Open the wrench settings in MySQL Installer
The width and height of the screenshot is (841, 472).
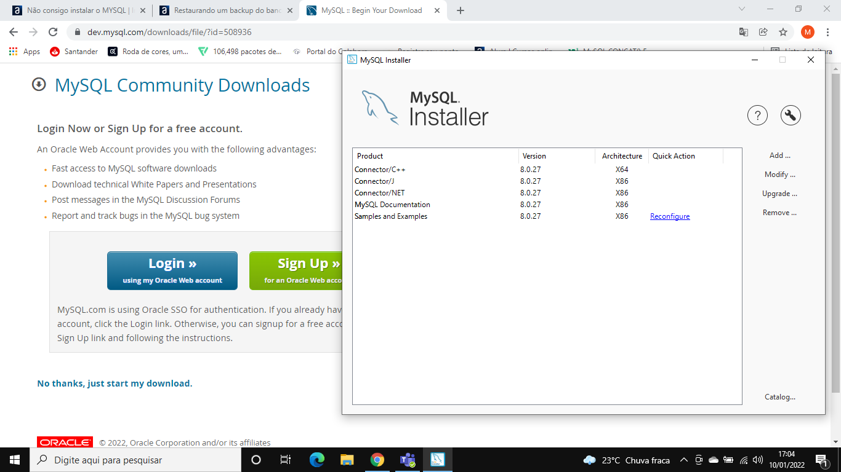coord(791,115)
